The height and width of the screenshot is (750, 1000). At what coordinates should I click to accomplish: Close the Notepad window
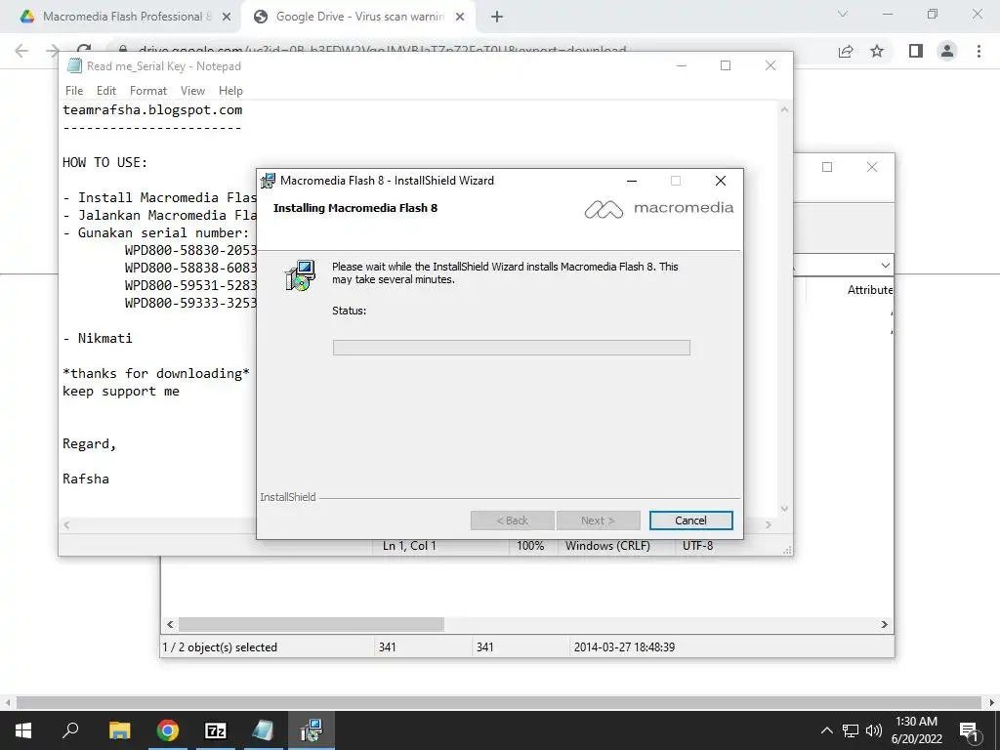pyautogui.click(x=771, y=65)
